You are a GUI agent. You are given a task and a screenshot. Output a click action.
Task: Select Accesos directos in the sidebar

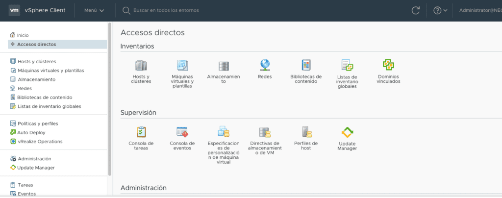point(57,44)
